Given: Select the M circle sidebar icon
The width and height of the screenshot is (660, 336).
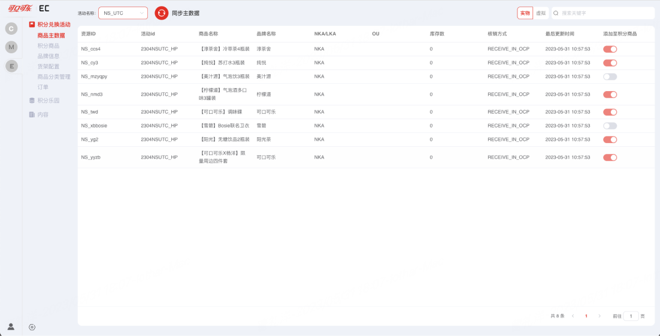Looking at the screenshot, I should [11, 47].
